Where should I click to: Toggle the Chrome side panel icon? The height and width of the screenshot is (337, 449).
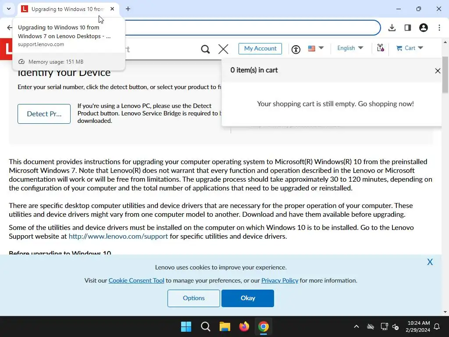pyautogui.click(x=408, y=28)
